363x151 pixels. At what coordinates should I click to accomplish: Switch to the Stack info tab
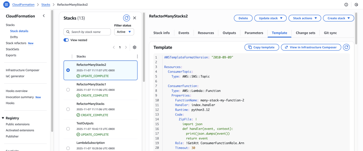pos(161,33)
